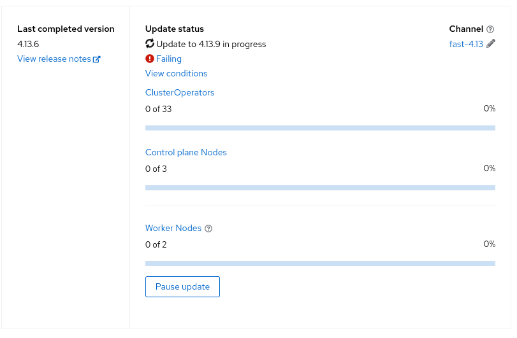
Task: Click the external link icon beside release notes
Action: [97, 59]
